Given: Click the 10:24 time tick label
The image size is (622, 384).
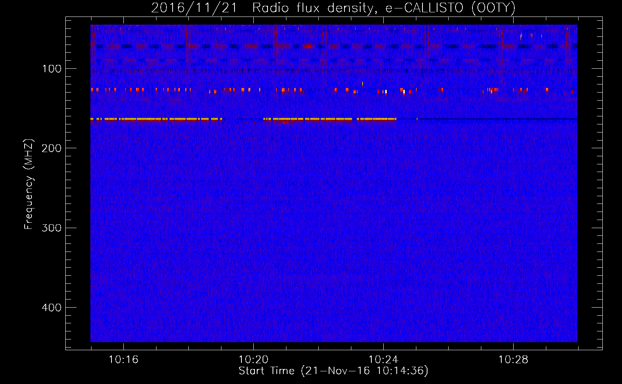Looking at the screenshot, I should pos(383,360).
